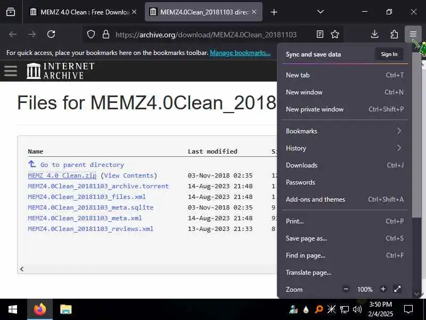Click View Contents link
This screenshot has width=426, height=320.
pyautogui.click(x=129, y=175)
